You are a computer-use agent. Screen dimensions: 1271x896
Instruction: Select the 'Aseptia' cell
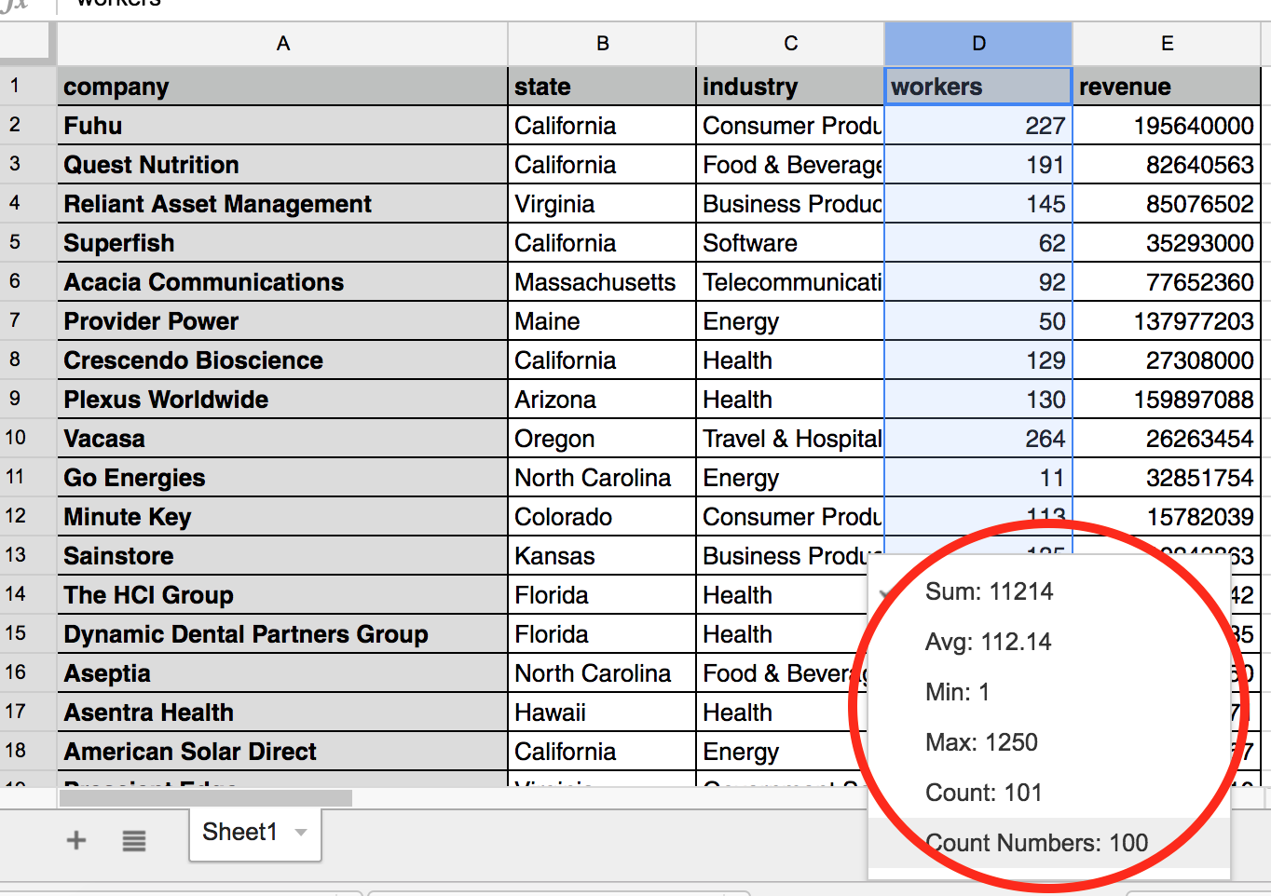pyautogui.click(x=282, y=673)
